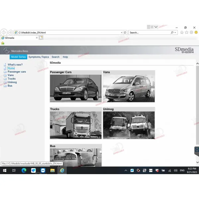Viewport: 199px width, 199px height.
Task: Expand the remote toolbar chevron
Action: point(156,27)
